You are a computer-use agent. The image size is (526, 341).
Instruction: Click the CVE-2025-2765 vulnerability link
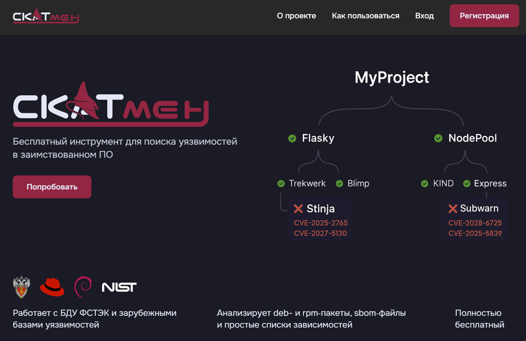point(320,223)
